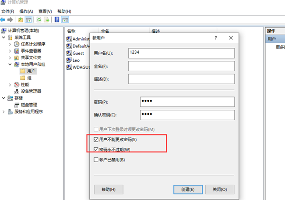The width and height of the screenshot is (285, 200).
Task: Expand 服务和应用程序 tree node
Action: click(x=4, y=112)
